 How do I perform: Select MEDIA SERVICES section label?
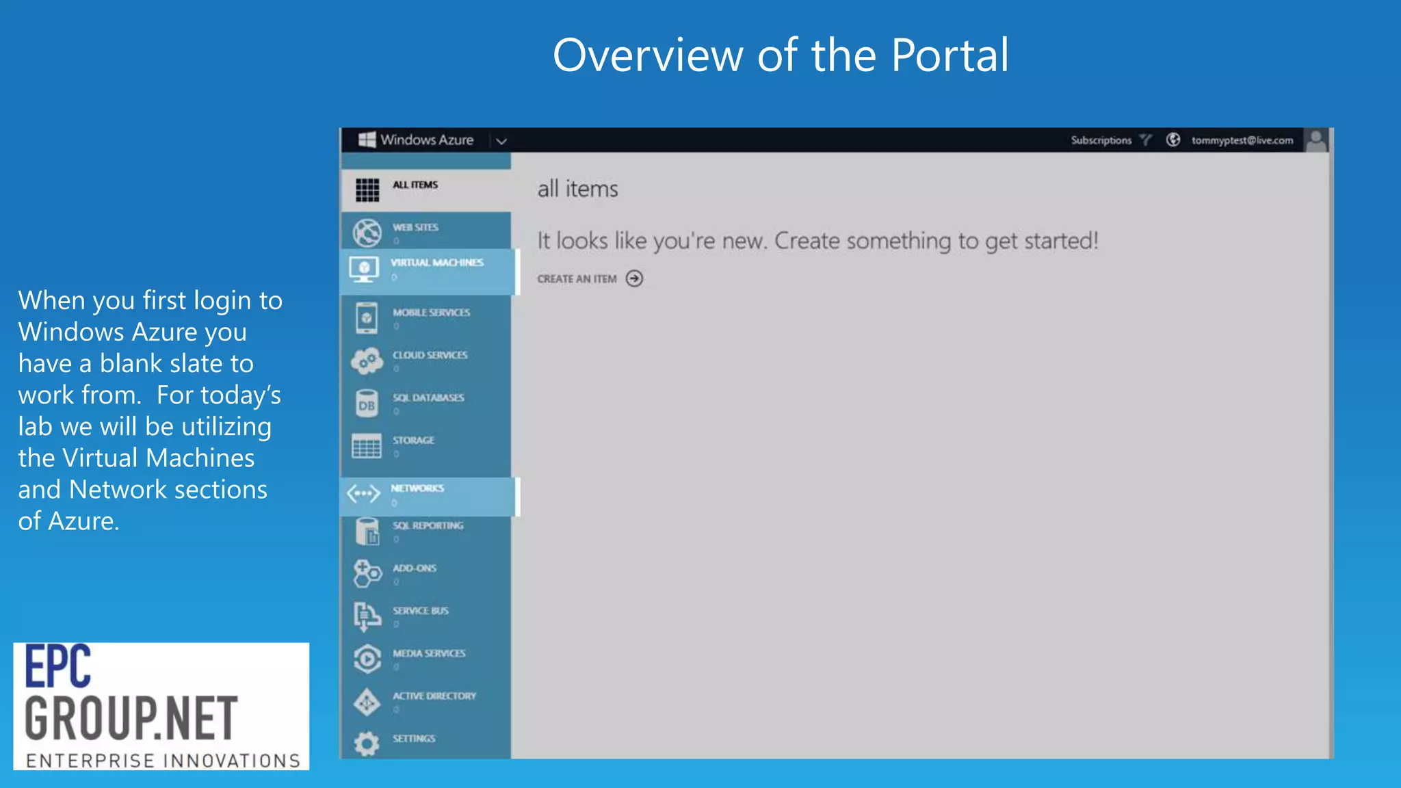point(429,653)
